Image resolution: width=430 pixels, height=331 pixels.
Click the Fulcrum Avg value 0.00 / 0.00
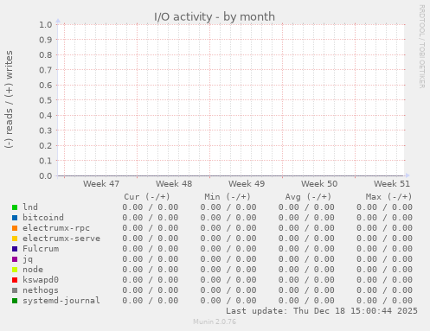click(306, 249)
